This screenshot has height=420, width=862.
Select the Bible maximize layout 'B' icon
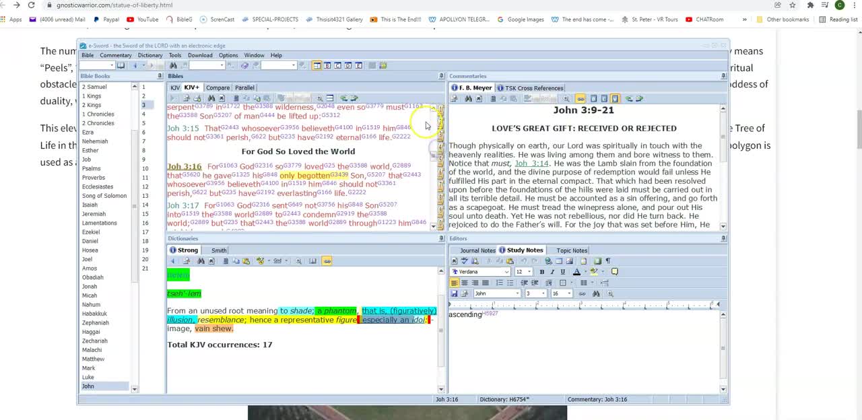tap(327, 65)
